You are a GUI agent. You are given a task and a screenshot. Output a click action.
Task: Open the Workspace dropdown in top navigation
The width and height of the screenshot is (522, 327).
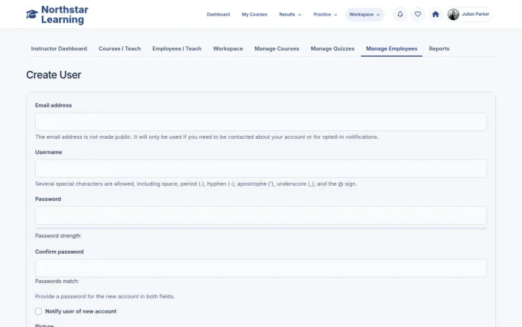coord(365,15)
